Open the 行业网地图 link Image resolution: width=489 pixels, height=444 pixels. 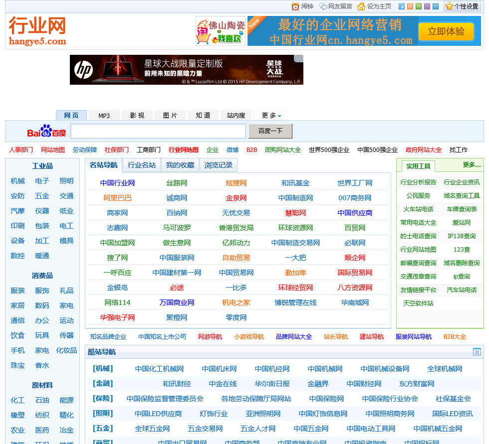(x=184, y=150)
